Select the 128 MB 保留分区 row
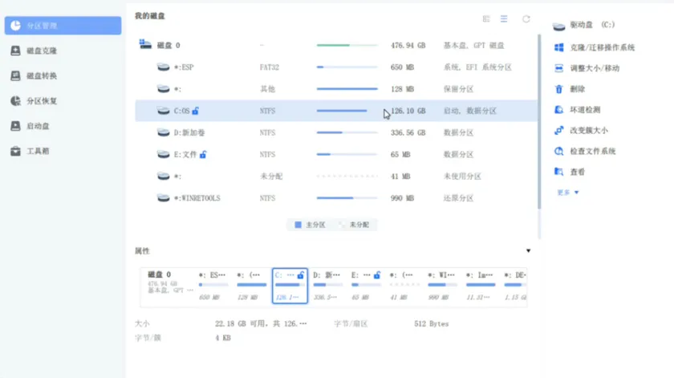This screenshot has width=674, height=378. pos(336,89)
